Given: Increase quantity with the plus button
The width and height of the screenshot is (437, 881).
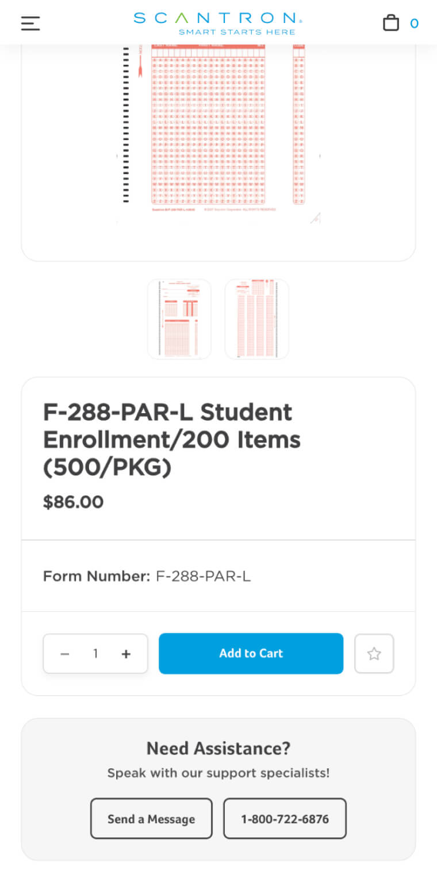Looking at the screenshot, I should [126, 654].
